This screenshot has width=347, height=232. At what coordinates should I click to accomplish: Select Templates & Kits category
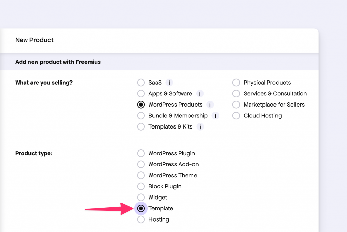click(141, 126)
